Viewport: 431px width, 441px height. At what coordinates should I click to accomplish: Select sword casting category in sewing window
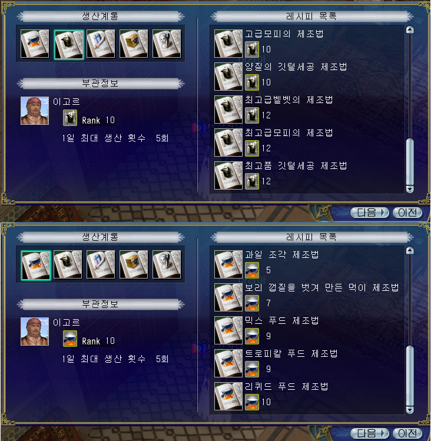101,44
